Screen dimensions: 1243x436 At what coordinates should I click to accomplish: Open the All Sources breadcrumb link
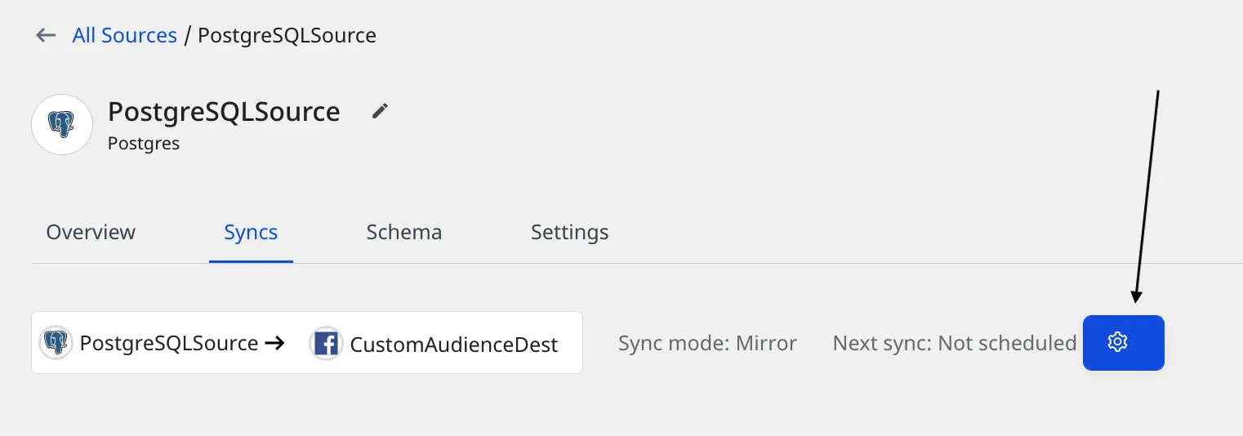(125, 36)
